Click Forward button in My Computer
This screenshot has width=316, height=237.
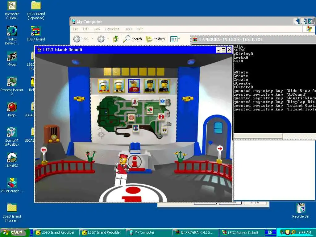[101, 39]
